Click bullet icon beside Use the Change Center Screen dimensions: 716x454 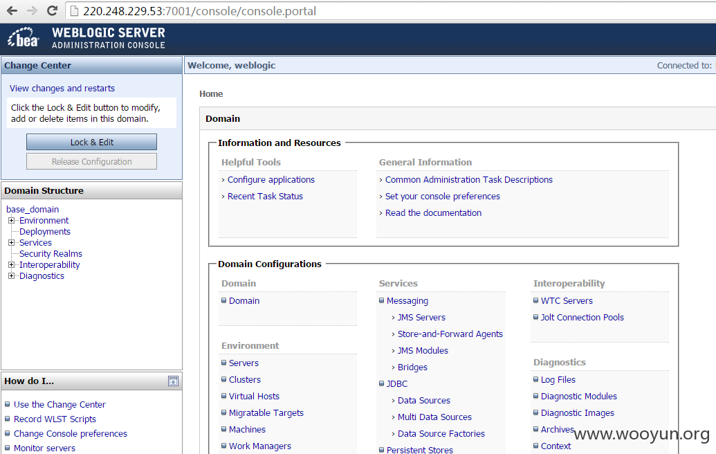tap(8, 404)
